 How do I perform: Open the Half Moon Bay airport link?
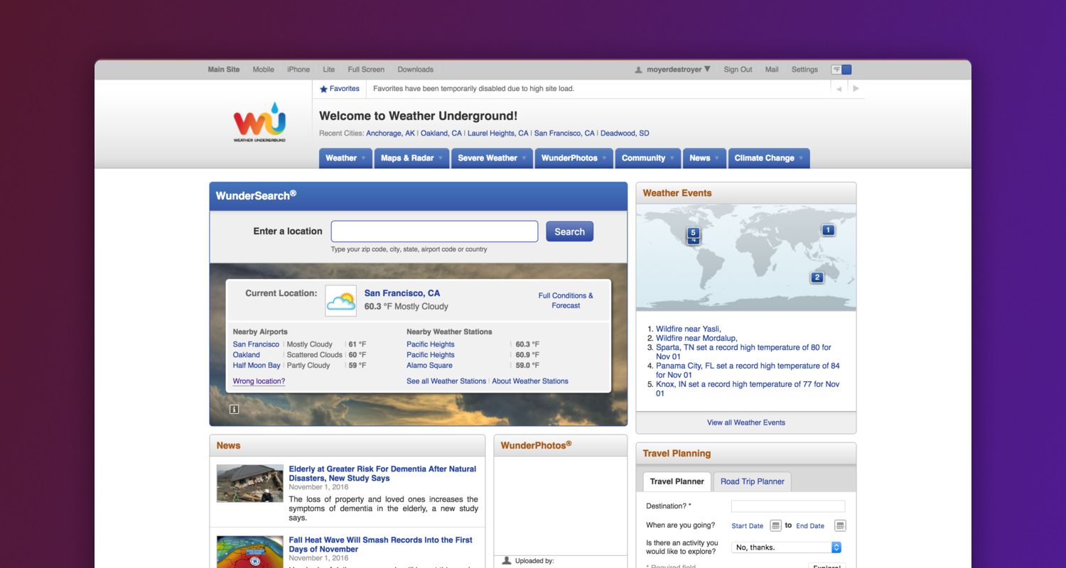257,366
